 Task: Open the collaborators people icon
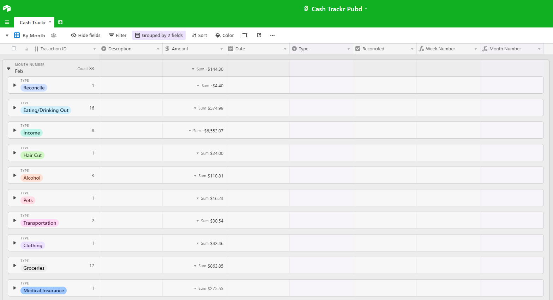pyautogui.click(x=54, y=35)
